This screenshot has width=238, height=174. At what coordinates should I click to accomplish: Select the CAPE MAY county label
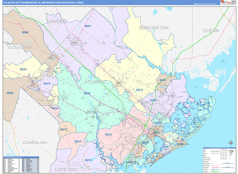(x=67, y=169)
